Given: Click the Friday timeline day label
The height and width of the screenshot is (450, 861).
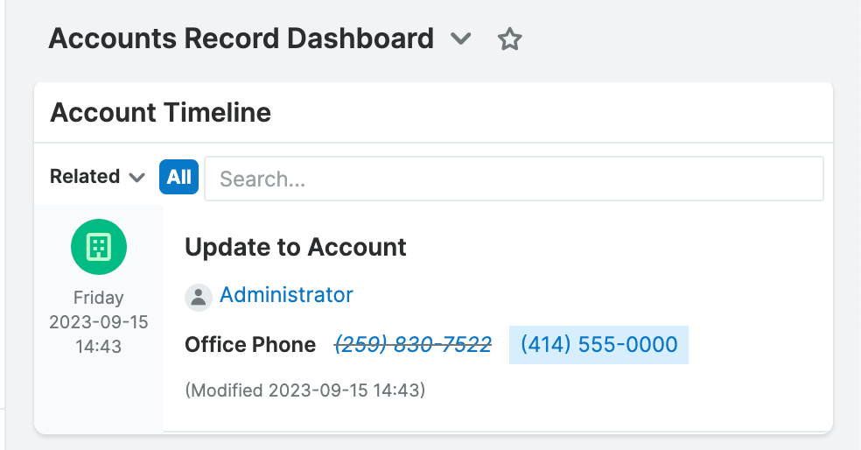Looking at the screenshot, I should click(99, 298).
